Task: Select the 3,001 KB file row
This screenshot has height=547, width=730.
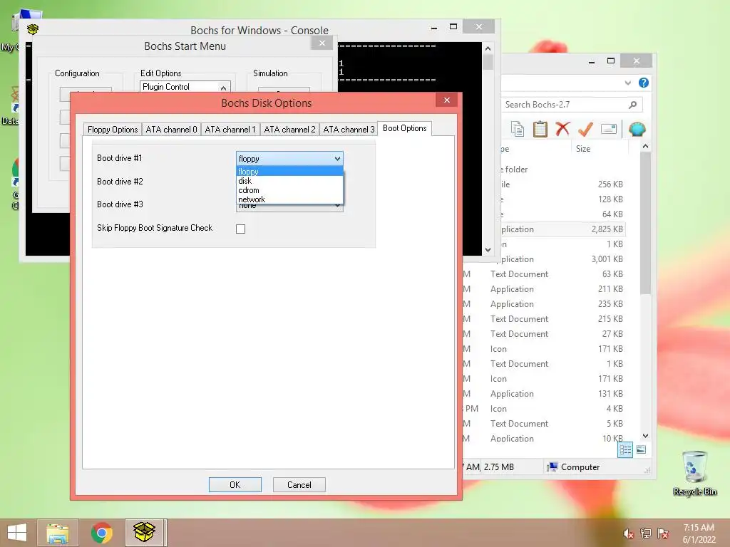Action: coord(563,259)
